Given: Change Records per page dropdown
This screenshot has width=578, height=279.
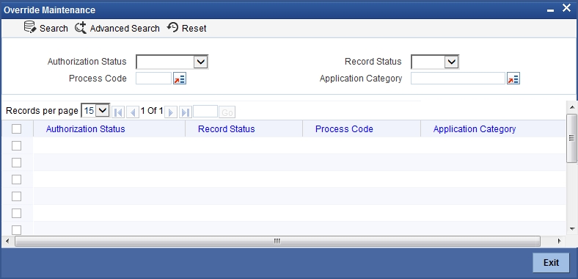Looking at the screenshot, I should point(95,110).
